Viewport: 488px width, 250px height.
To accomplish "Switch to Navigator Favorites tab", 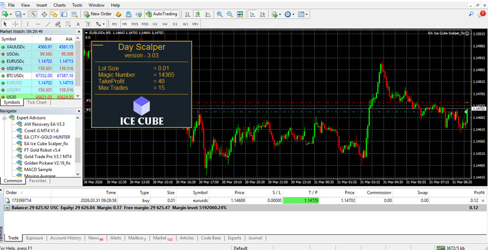I will point(38,180).
